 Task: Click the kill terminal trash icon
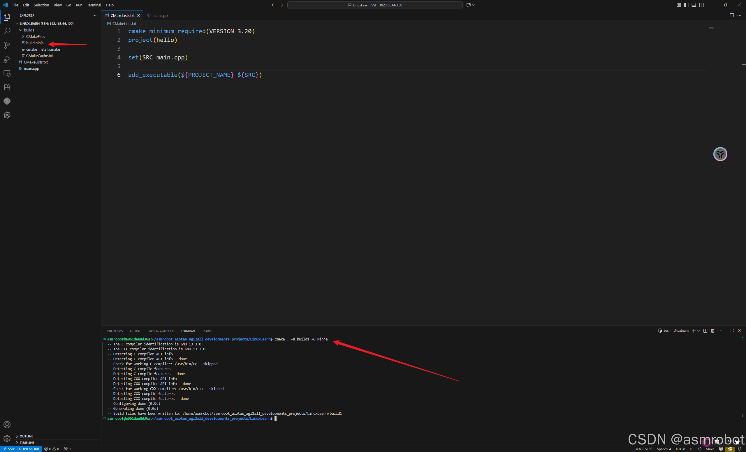click(712, 331)
